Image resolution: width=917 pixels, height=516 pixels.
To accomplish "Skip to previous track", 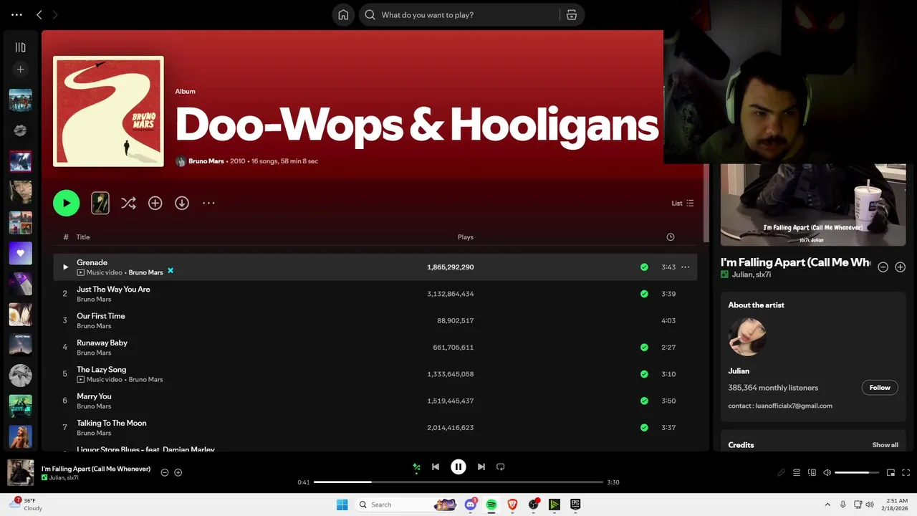I will pos(436,467).
